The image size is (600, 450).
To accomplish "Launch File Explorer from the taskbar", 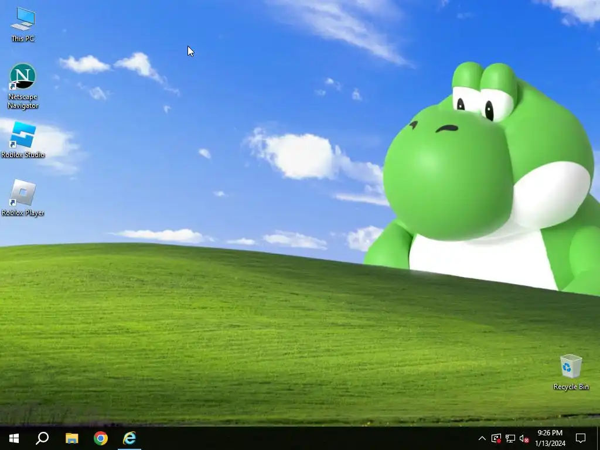I will [x=71, y=438].
